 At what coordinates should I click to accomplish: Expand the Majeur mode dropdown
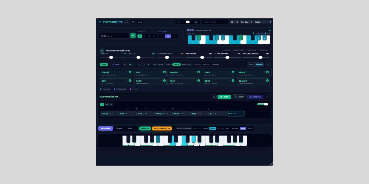tap(263, 22)
